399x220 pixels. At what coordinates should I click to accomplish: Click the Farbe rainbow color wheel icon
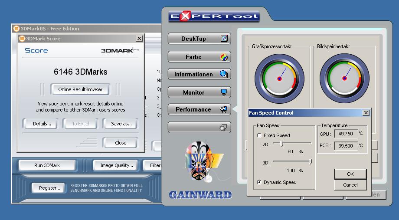point(224,57)
